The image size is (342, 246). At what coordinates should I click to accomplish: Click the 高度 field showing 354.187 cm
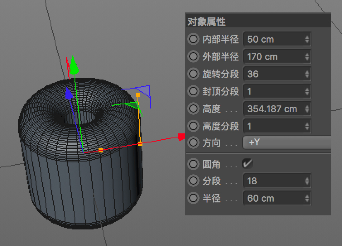click(273, 109)
